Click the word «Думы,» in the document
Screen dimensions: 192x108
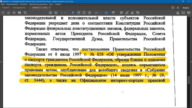click(97, 39)
